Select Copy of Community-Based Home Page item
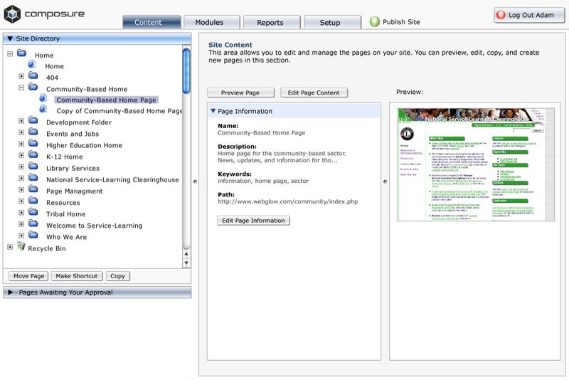 pyautogui.click(x=119, y=111)
